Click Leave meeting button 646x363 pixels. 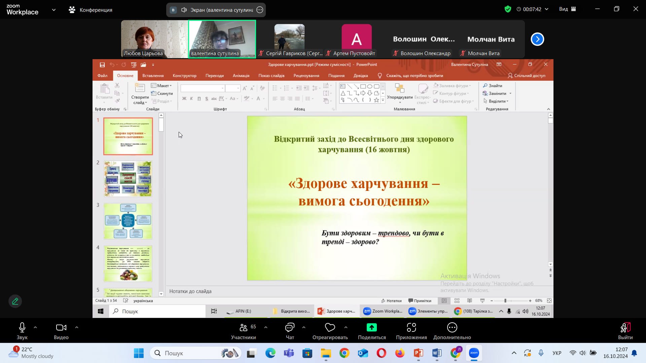tap(625, 331)
